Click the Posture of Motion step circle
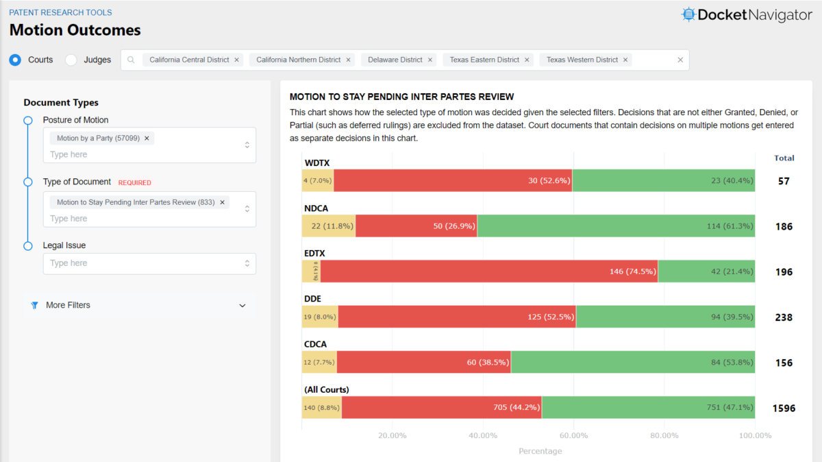The width and height of the screenshot is (822, 462). [x=27, y=120]
